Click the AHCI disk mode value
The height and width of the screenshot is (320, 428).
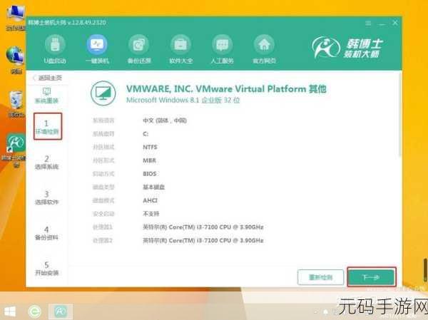tap(150, 200)
